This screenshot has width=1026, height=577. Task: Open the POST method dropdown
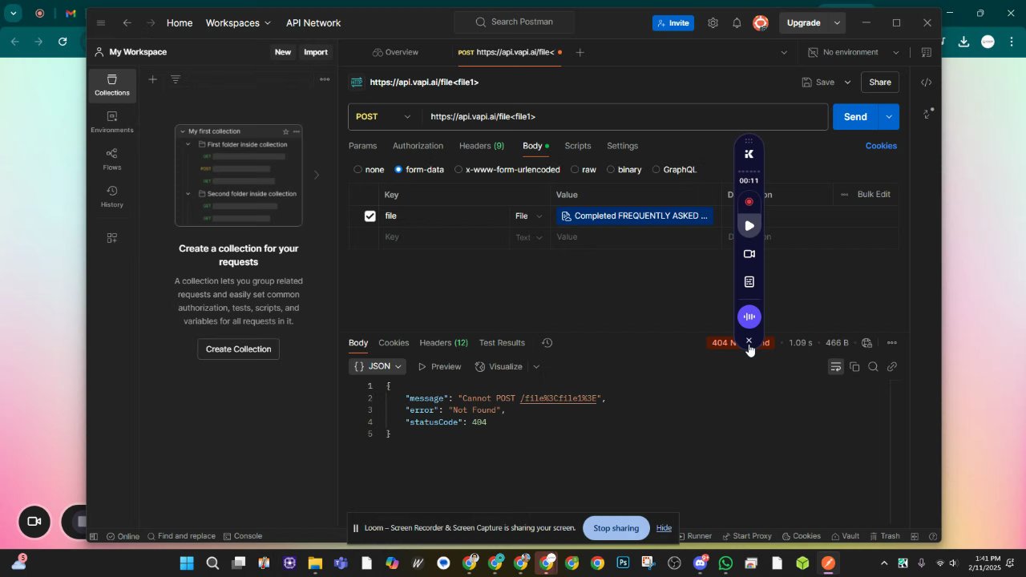(385, 117)
